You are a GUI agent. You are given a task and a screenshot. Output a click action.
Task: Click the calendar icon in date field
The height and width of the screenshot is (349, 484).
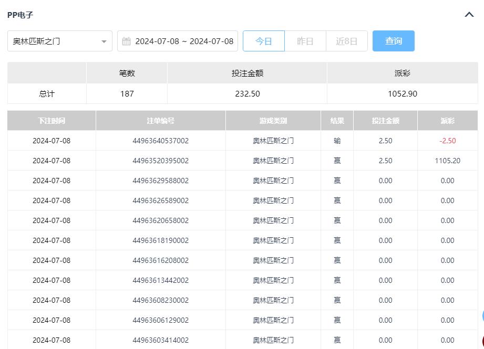point(126,41)
